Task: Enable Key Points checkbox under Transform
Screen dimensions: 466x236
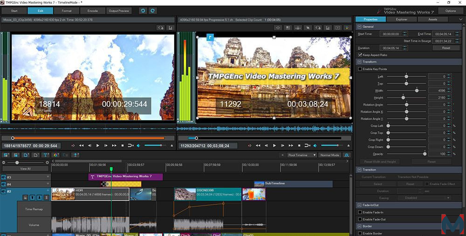Action: [360, 69]
